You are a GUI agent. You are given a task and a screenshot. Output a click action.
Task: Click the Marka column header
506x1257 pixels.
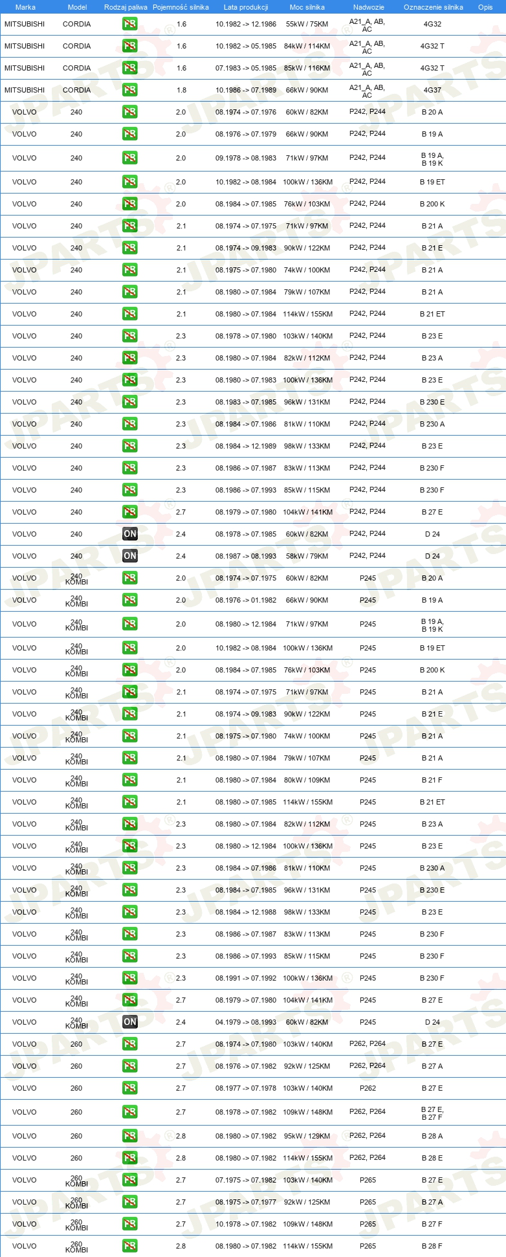pos(25,7)
